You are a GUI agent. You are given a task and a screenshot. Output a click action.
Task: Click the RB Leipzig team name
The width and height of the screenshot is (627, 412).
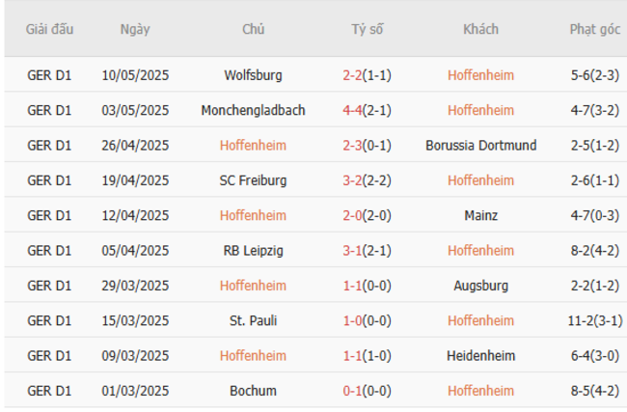pyautogui.click(x=253, y=251)
